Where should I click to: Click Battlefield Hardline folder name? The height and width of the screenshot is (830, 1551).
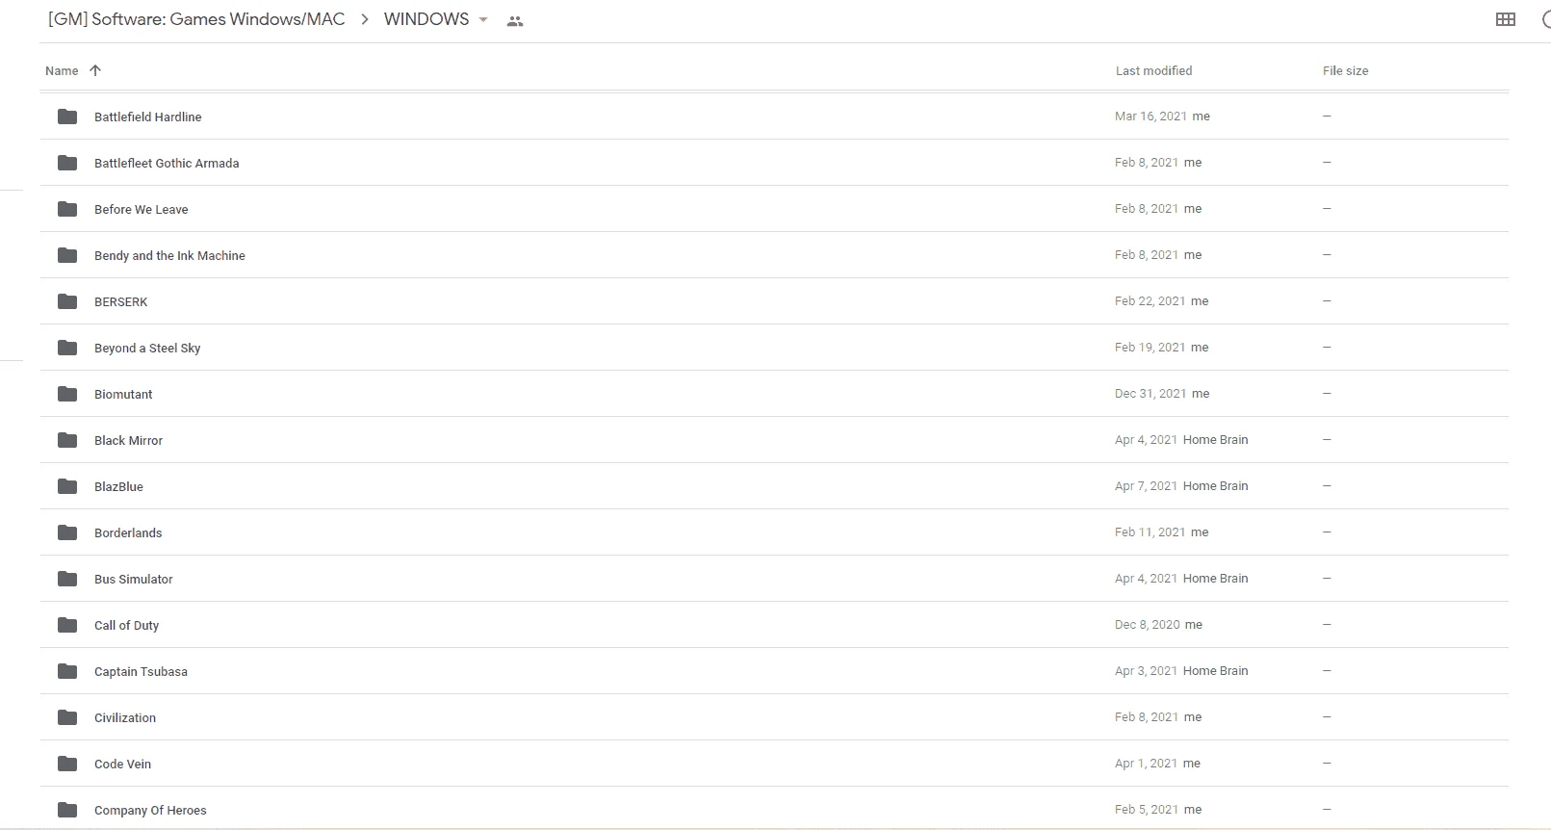point(147,117)
